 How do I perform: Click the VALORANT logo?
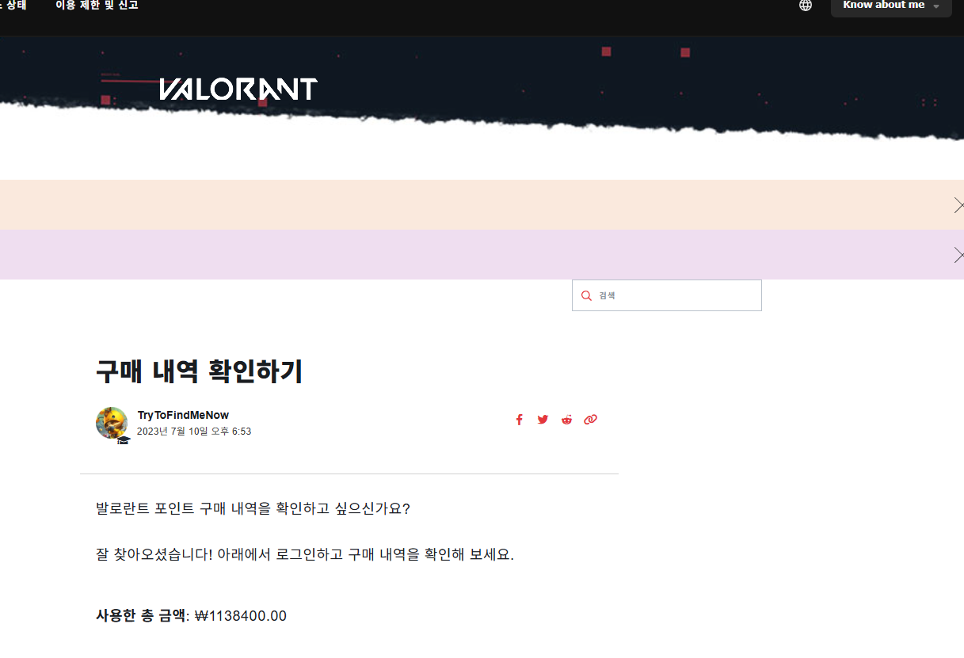click(x=238, y=89)
